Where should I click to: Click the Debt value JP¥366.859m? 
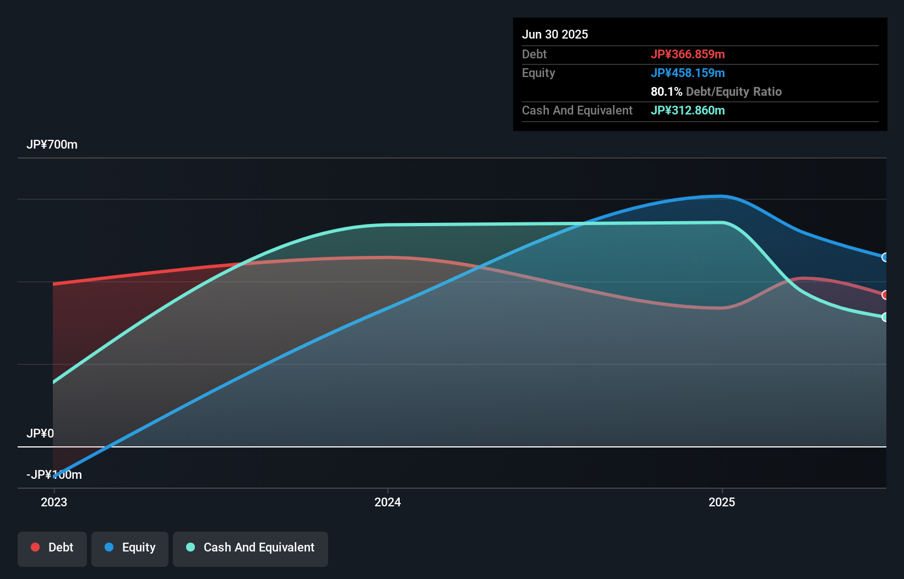[x=688, y=54]
